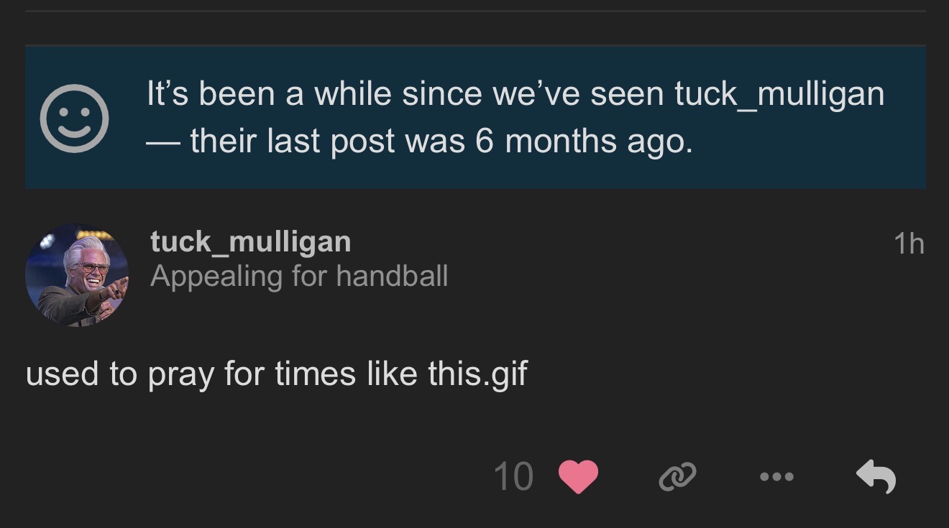
Task: Show who liked via the 10 count
Action: 513,477
